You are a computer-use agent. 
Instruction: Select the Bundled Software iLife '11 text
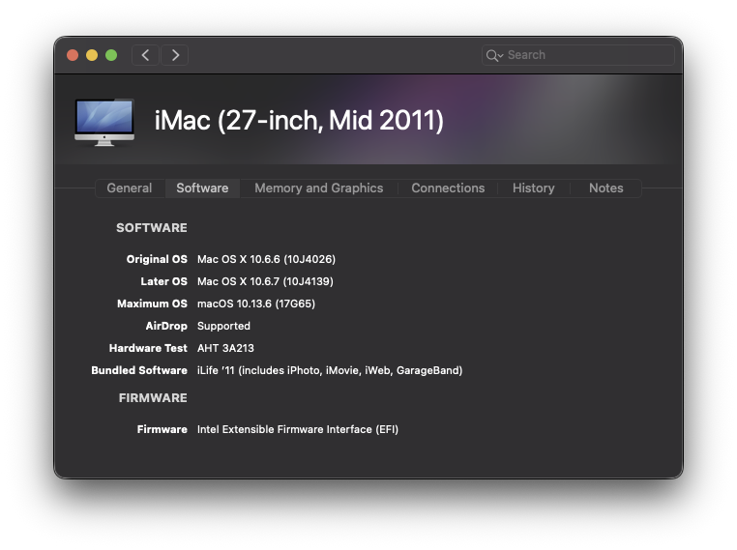330,370
